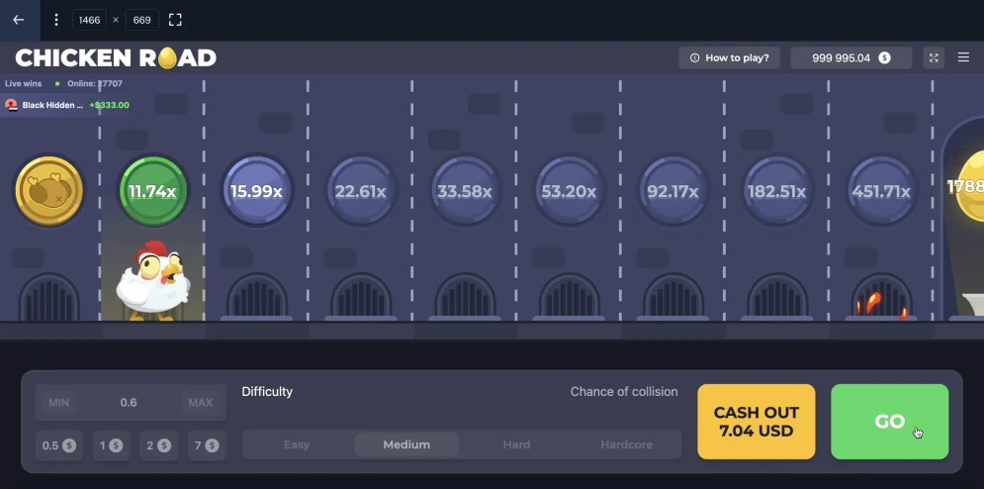Click the gold roasted chicken coin
This screenshot has height=489, width=984.
point(48,191)
